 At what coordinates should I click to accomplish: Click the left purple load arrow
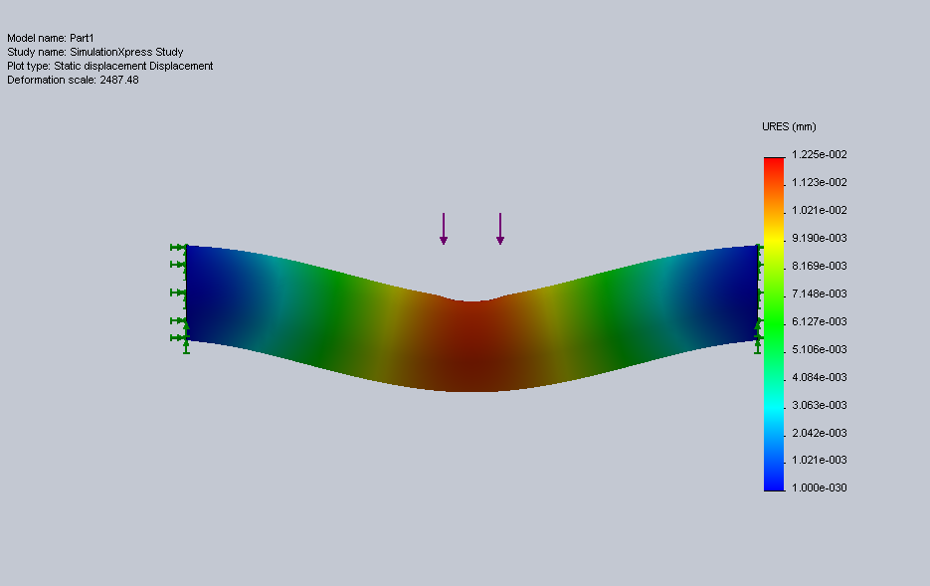(444, 229)
